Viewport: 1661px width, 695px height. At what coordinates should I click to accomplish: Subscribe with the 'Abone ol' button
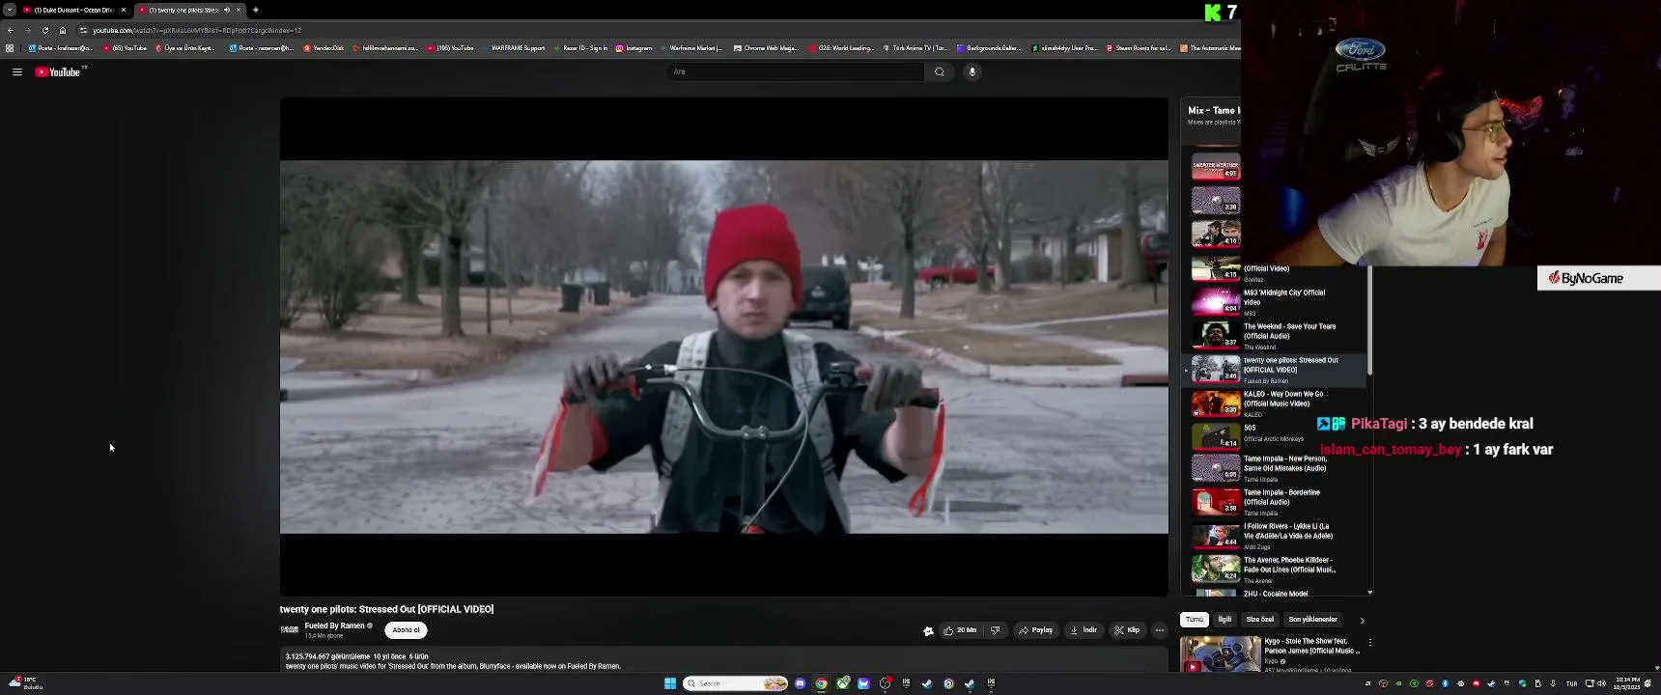(406, 630)
